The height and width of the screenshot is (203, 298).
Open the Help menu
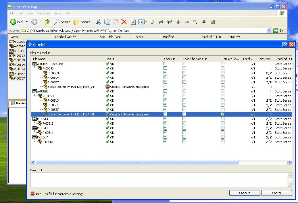68,13
